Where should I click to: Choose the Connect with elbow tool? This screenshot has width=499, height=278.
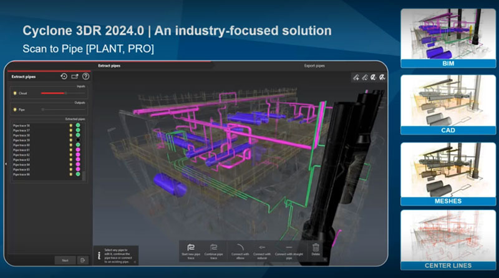(x=240, y=251)
